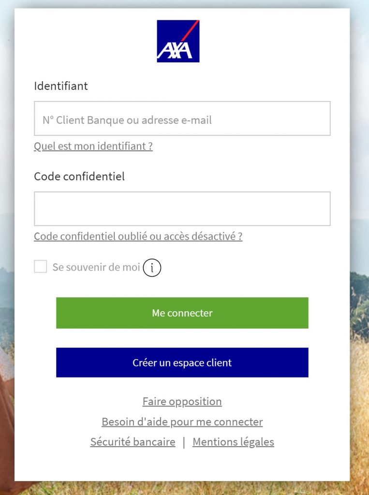The height and width of the screenshot is (495, 369).
Task: Open 'Besoin d'aide pour me connecter'
Action: pos(182,422)
